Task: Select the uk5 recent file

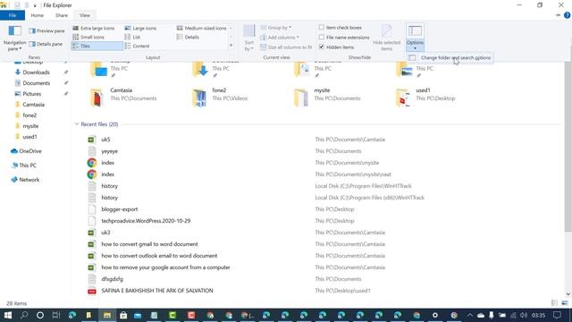Action: pyautogui.click(x=105, y=140)
